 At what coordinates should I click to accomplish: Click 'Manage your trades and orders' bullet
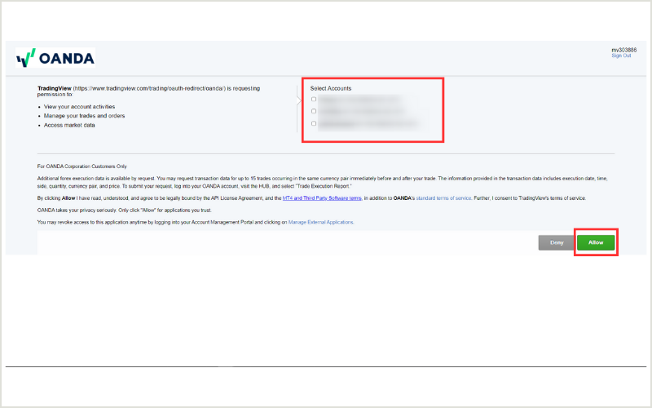pyautogui.click(x=85, y=116)
